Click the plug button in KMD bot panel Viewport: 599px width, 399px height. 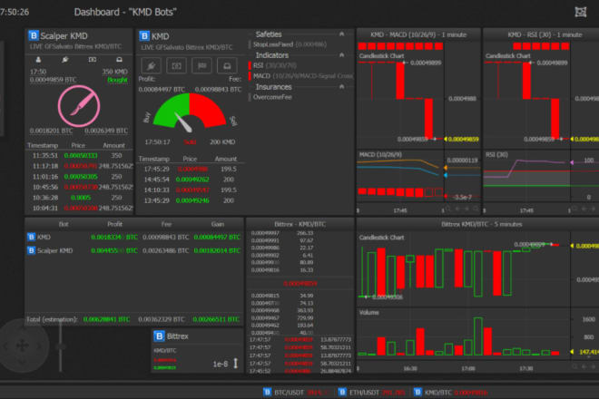151,65
